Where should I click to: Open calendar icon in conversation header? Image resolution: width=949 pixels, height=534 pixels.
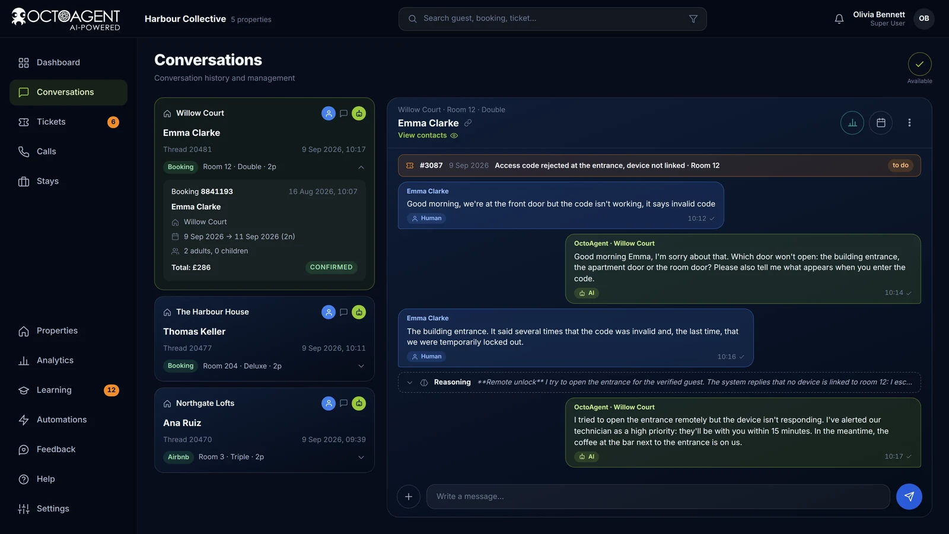(x=881, y=123)
